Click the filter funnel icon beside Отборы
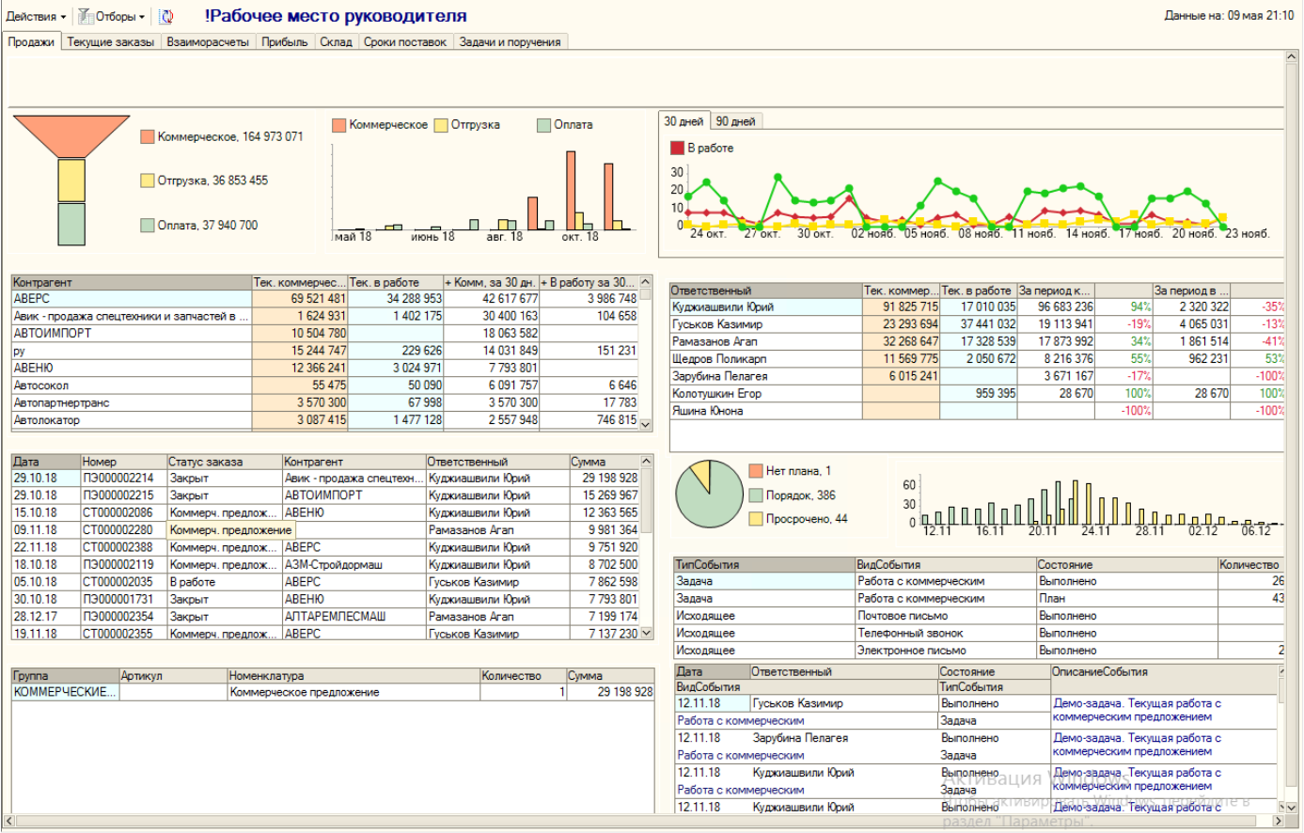1304x833 pixels. click(86, 16)
